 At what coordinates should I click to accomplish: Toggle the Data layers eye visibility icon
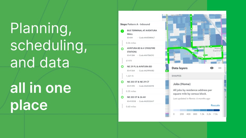click(212, 68)
